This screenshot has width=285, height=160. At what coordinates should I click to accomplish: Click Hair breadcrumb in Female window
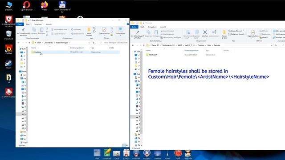(x=209, y=45)
